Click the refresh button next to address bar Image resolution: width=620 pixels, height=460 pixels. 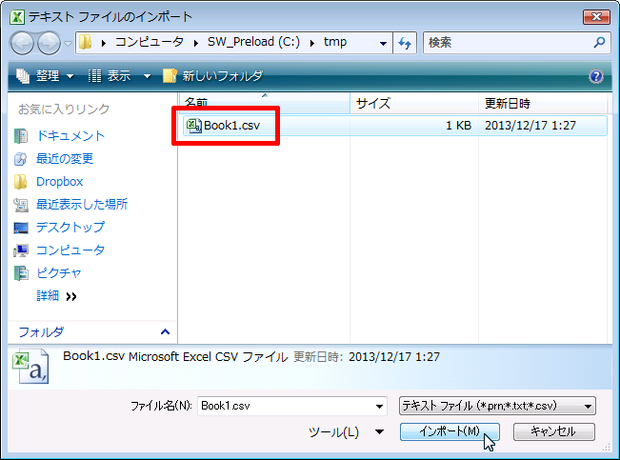(x=405, y=43)
